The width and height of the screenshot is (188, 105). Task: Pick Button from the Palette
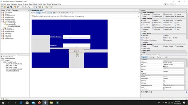pyautogui.click(x=155, y=20)
